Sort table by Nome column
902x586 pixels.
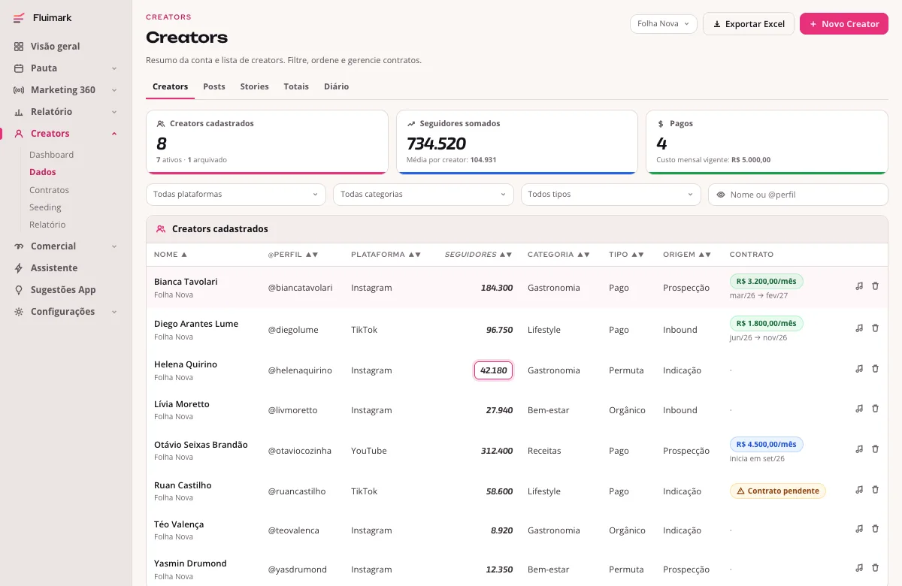click(x=171, y=255)
